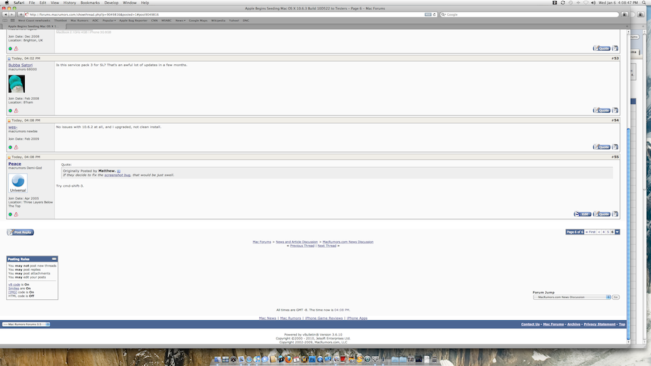Click the RSS badge in address bar

click(x=428, y=15)
